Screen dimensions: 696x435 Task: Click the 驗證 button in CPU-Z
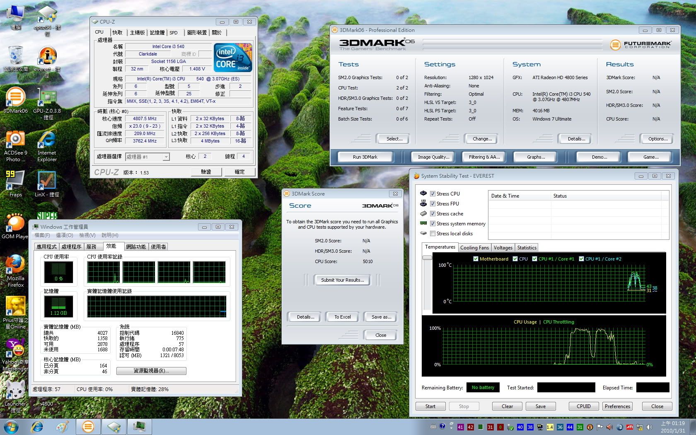tap(206, 172)
